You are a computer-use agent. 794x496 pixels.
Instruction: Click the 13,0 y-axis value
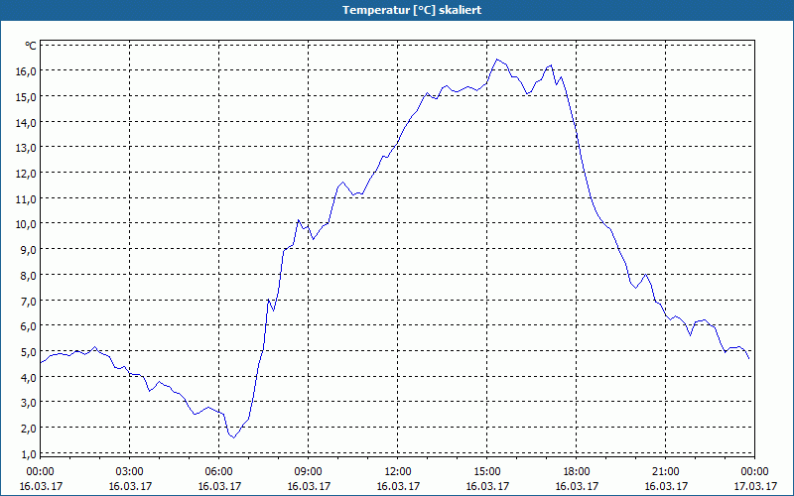tap(27, 147)
